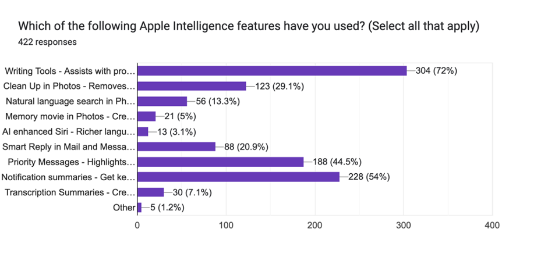Click the "Notification summaries - Get ke…" axis label
This screenshot has height=261, width=548.
point(68,177)
